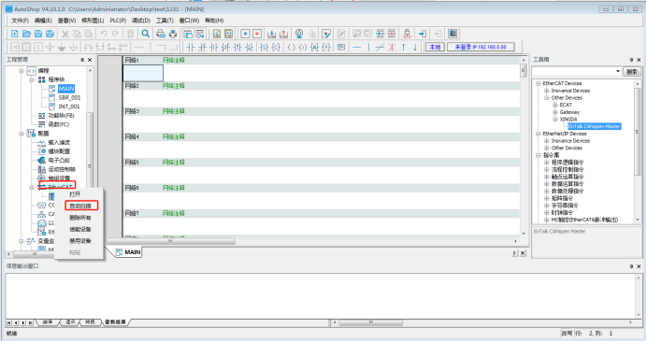Image resolution: width=647 pixels, height=342 pixels.
Task: Collapse the EtherNet/IP Devices node
Action: 538,134
